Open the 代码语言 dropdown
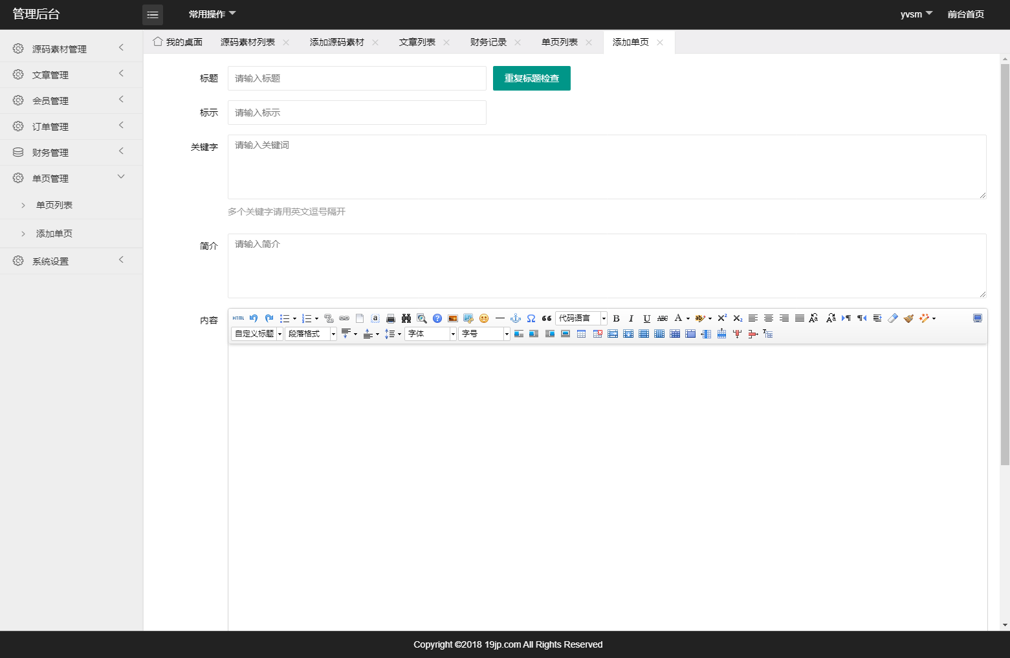This screenshot has width=1010, height=658. click(581, 318)
